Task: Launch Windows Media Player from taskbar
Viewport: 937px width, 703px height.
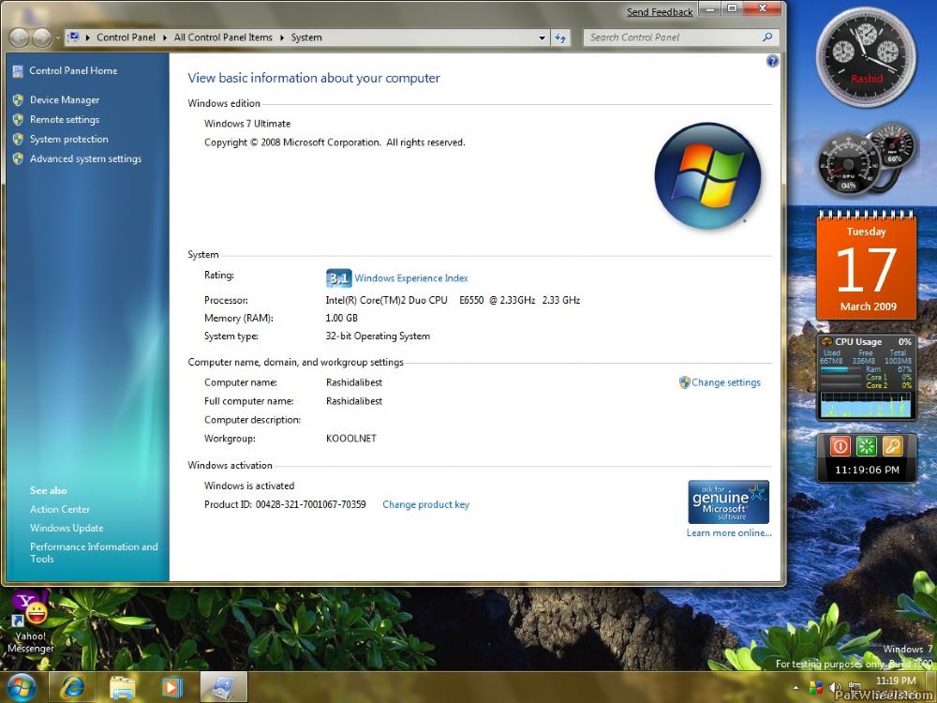Action: (172, 687)
